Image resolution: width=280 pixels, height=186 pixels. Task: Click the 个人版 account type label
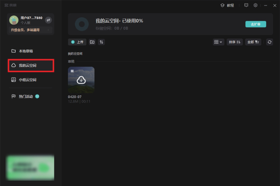(x=26, y=22)
